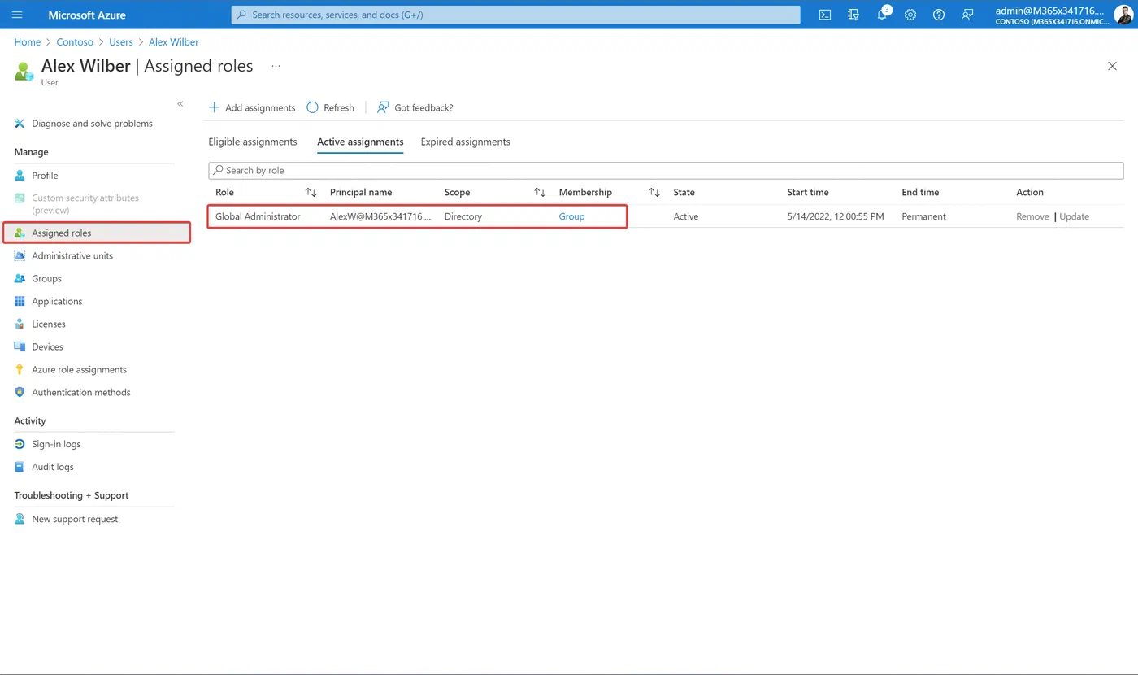Open the portal hamburger menu
This screenshot has height=675, width=1138.
[18, 15]
